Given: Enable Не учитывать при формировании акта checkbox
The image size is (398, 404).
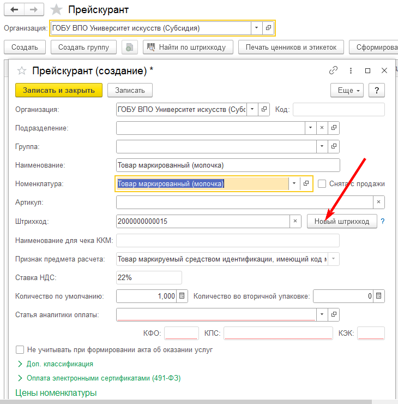Looking at the screenshot, I should click(x=20, y=349).
